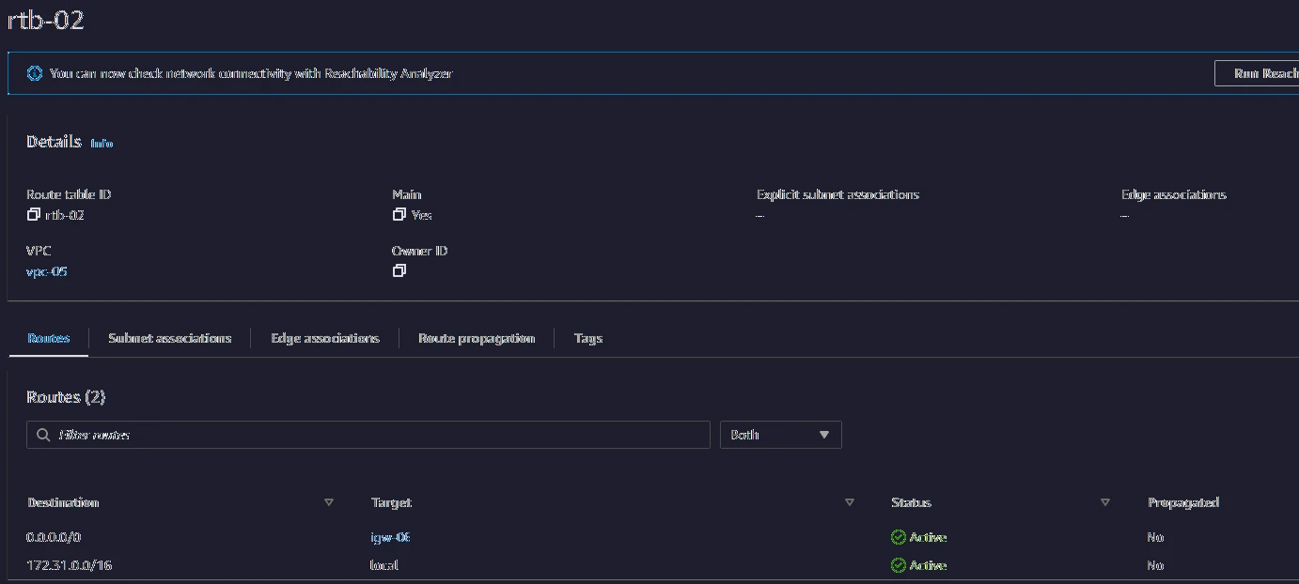Click the Active status icon for 172.31.0.0/16
The width and height of the screenshot is (1299, 584).
(x=899, y=565)
